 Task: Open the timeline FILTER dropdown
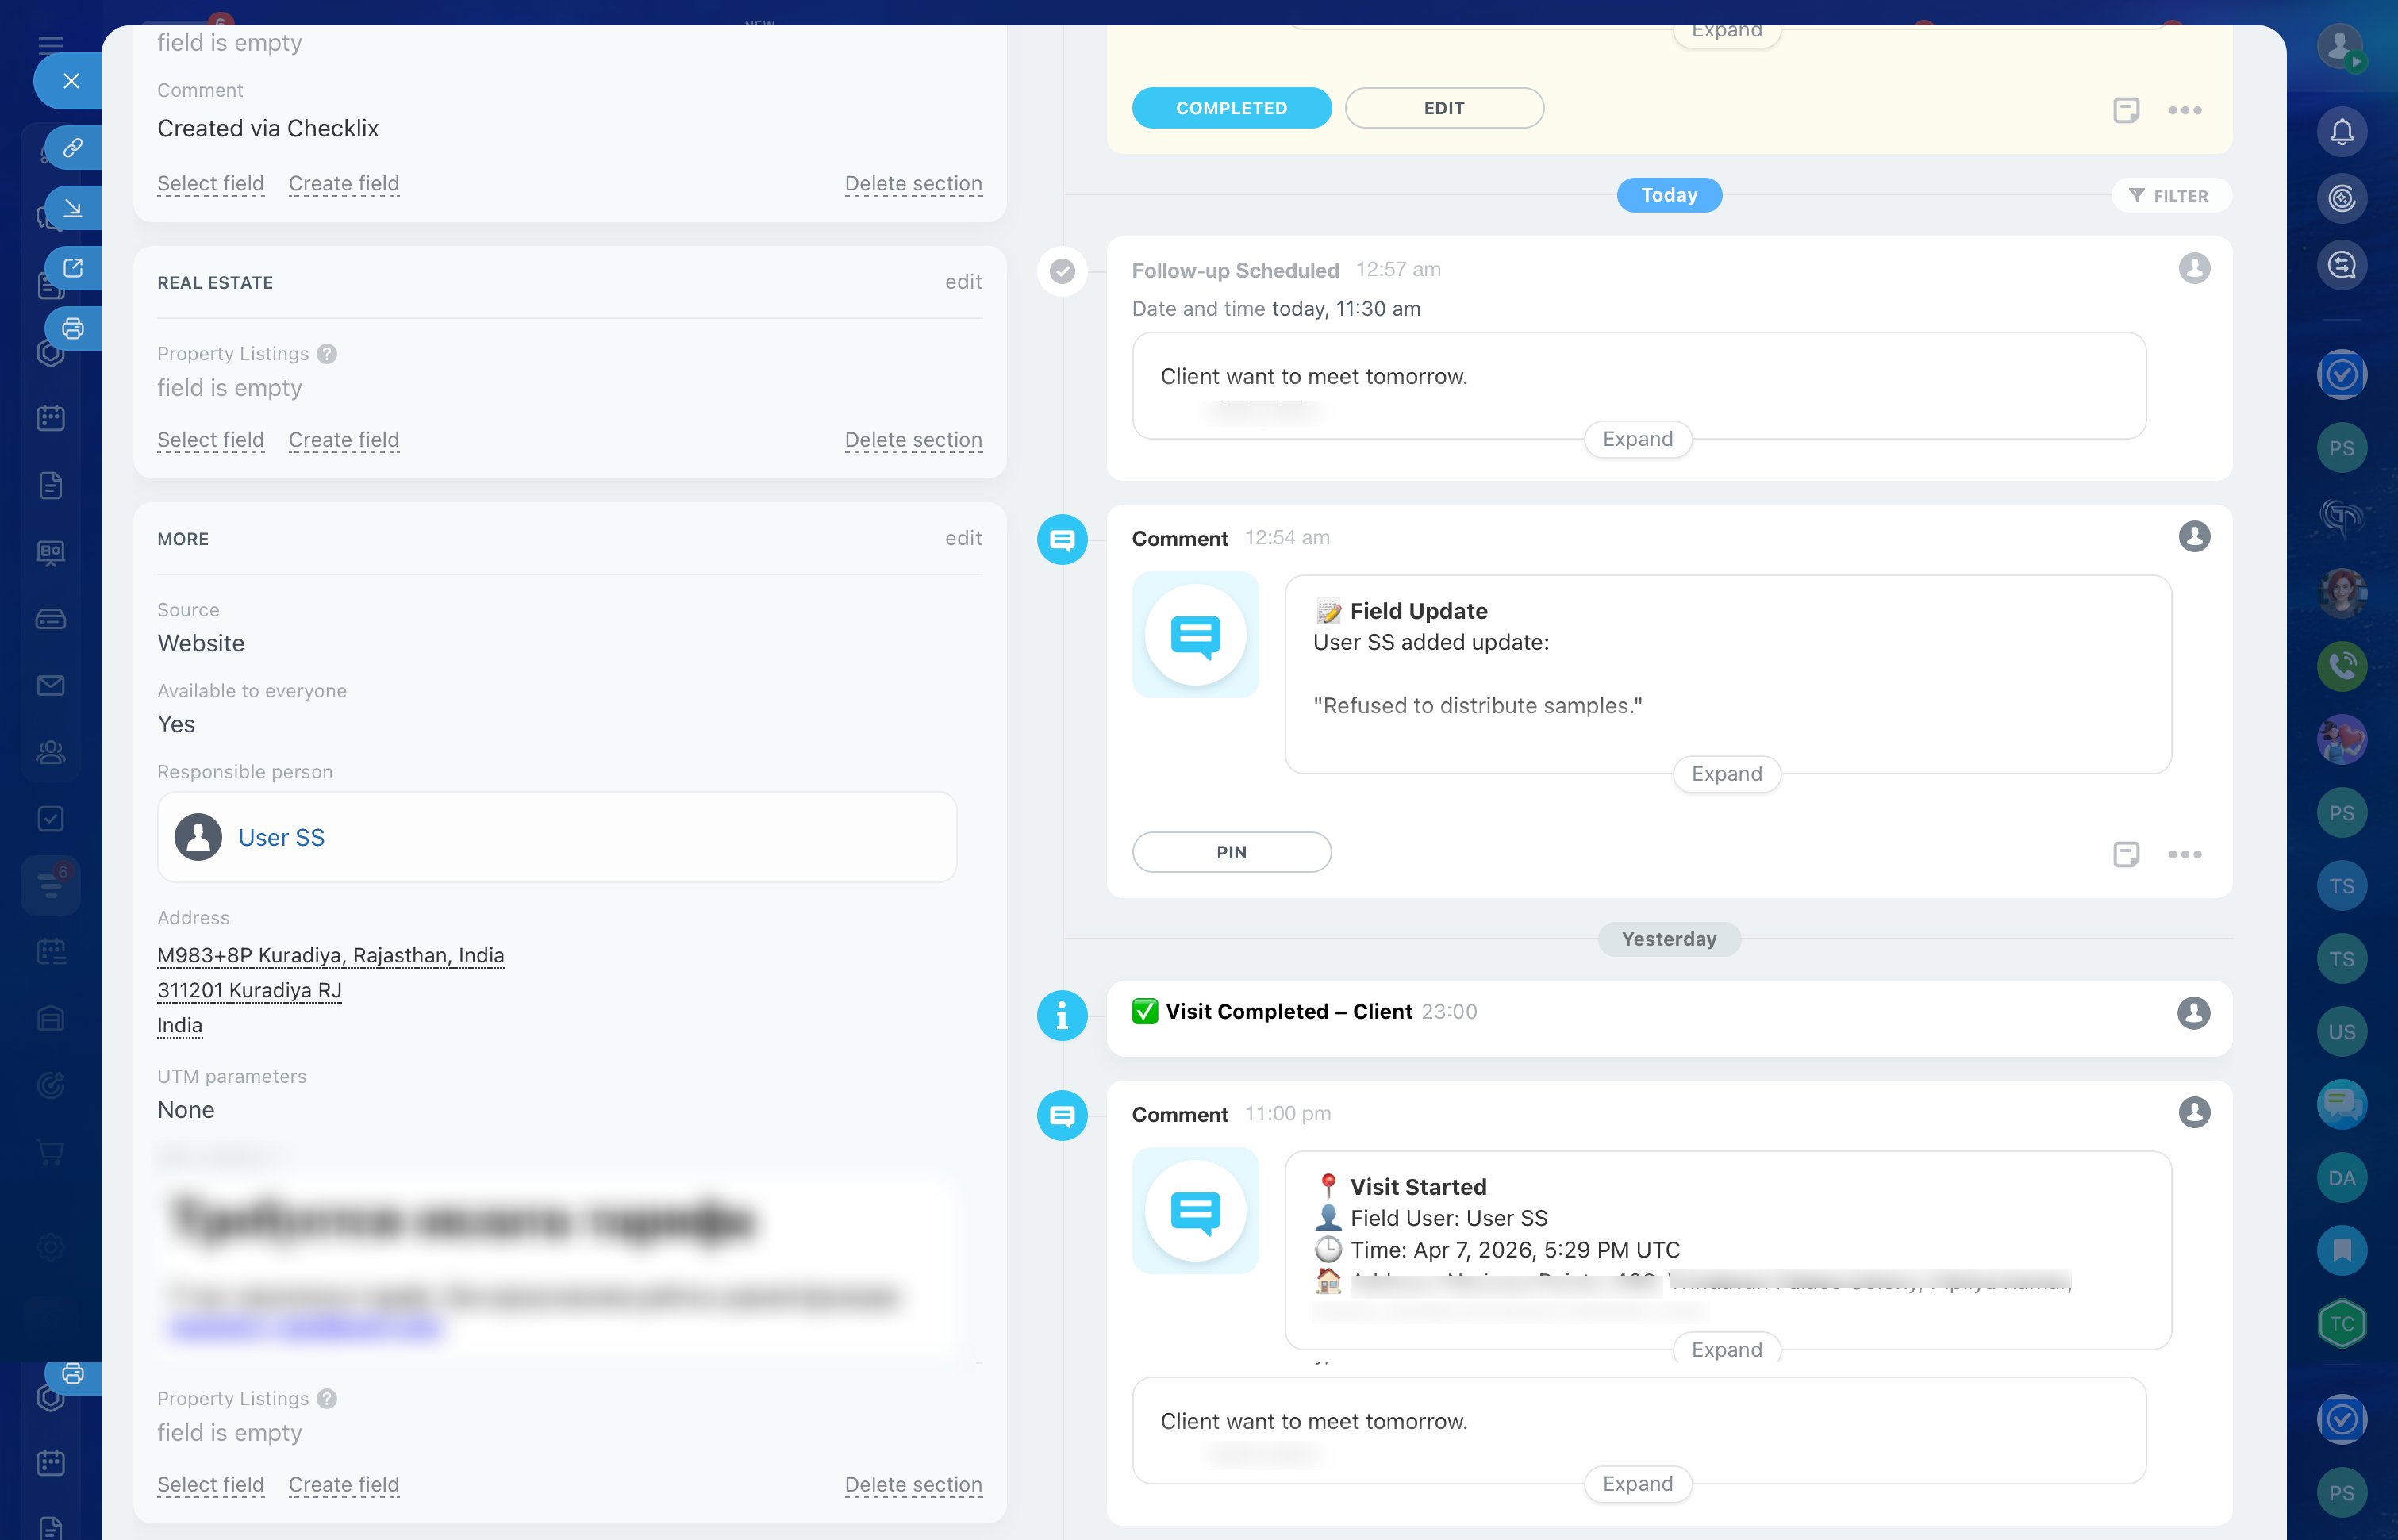tap(2170, 196)
